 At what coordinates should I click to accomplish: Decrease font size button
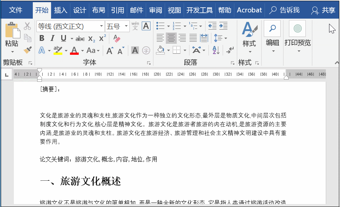pyautogui.click(x=121, y=51)
